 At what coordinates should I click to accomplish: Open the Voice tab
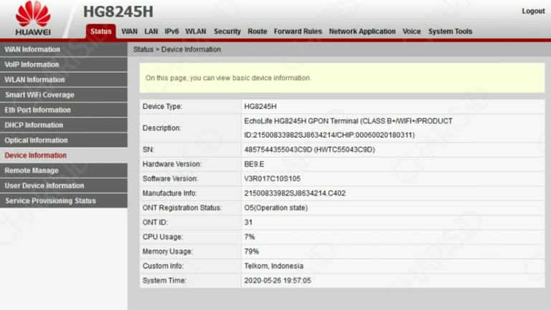point(412,32)
